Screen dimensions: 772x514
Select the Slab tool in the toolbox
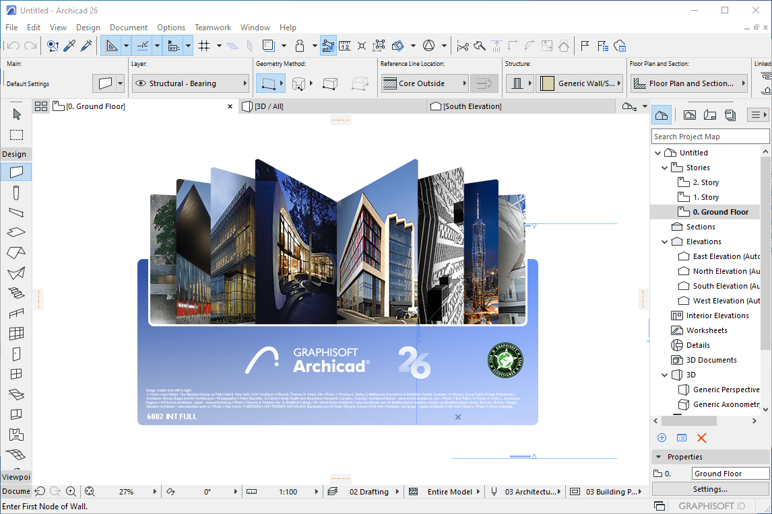tap(16, 232)
